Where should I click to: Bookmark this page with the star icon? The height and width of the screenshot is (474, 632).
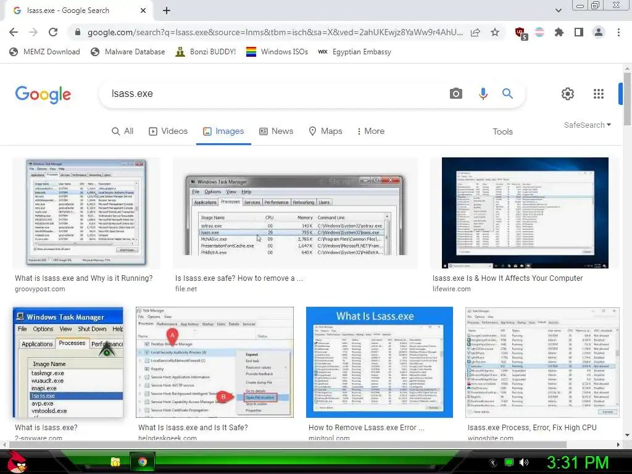[x=495, y=32]
